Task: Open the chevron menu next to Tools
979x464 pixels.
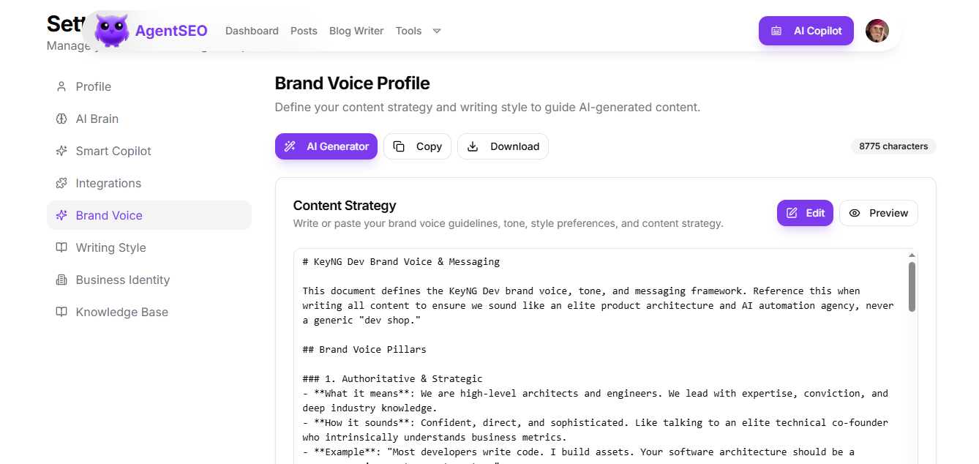Action: point(436,31)
